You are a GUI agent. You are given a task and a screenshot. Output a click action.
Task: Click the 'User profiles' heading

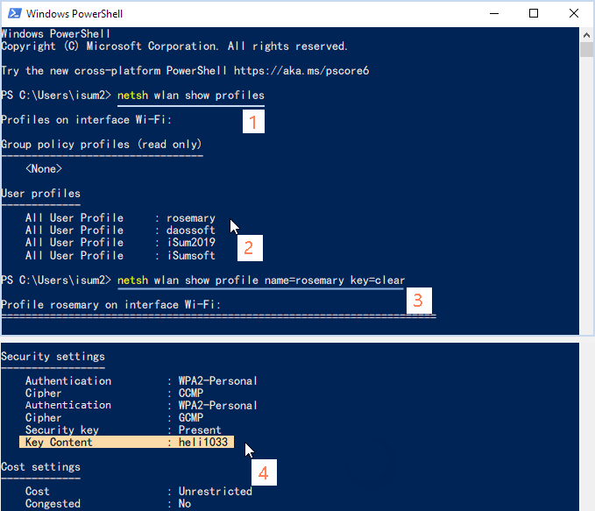pos(41,193)
